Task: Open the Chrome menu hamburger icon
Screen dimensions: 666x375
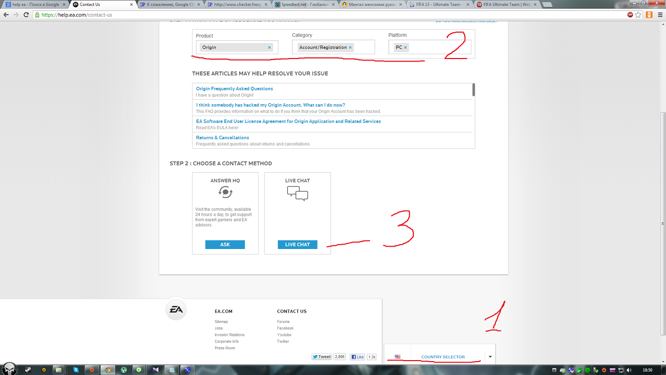Action: point(660,15)
